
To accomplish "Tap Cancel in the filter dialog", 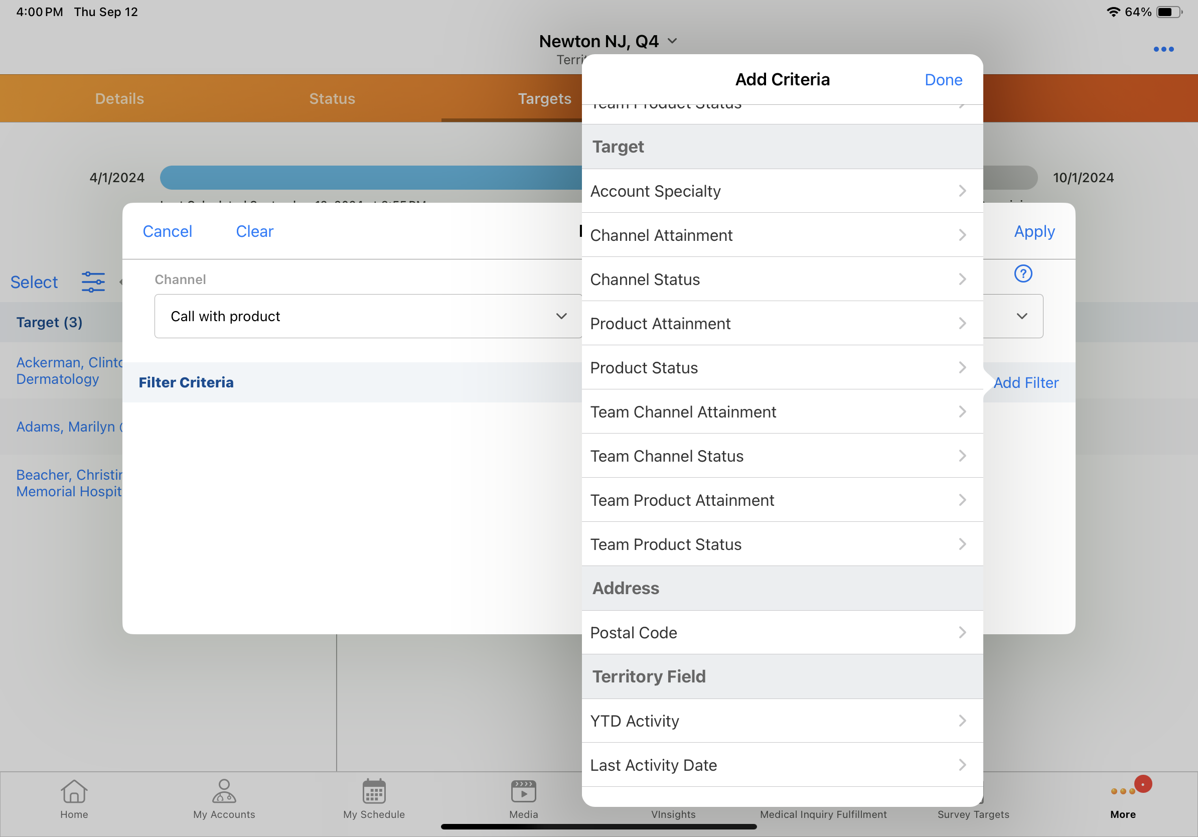I will [167, 231].
